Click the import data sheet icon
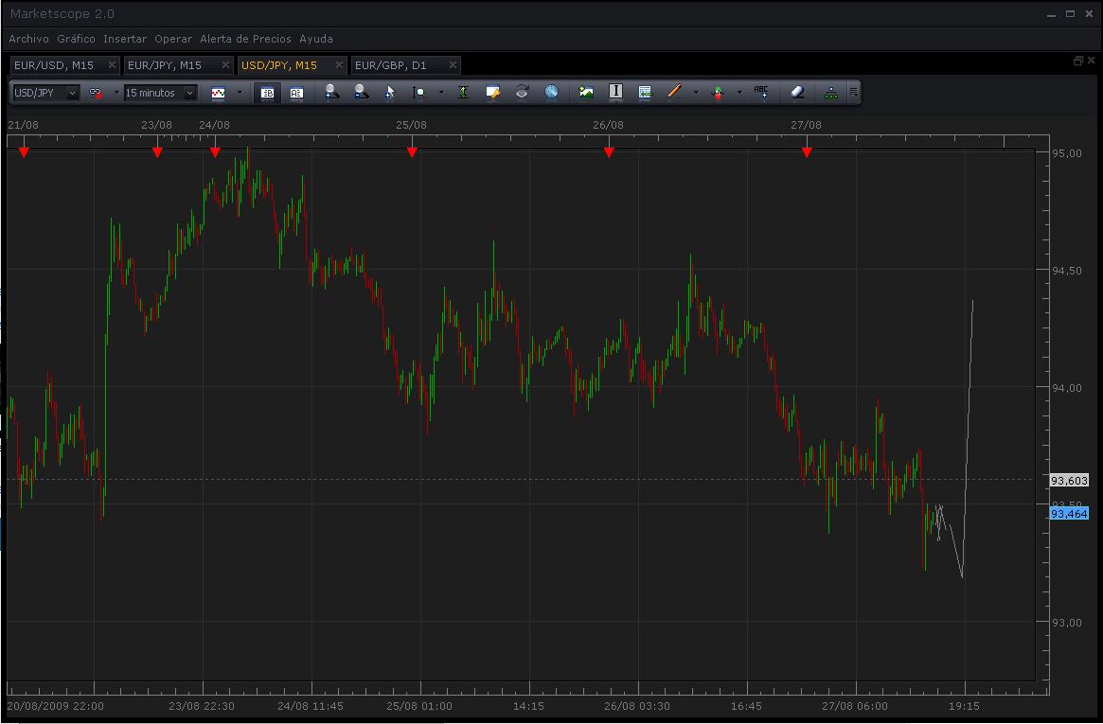Viewport: 1103px width, 724px height. point(645,92)
